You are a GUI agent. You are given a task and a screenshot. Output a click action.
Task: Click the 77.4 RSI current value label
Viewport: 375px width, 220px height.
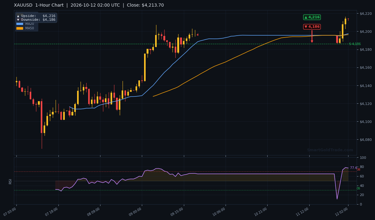[353, 168]
